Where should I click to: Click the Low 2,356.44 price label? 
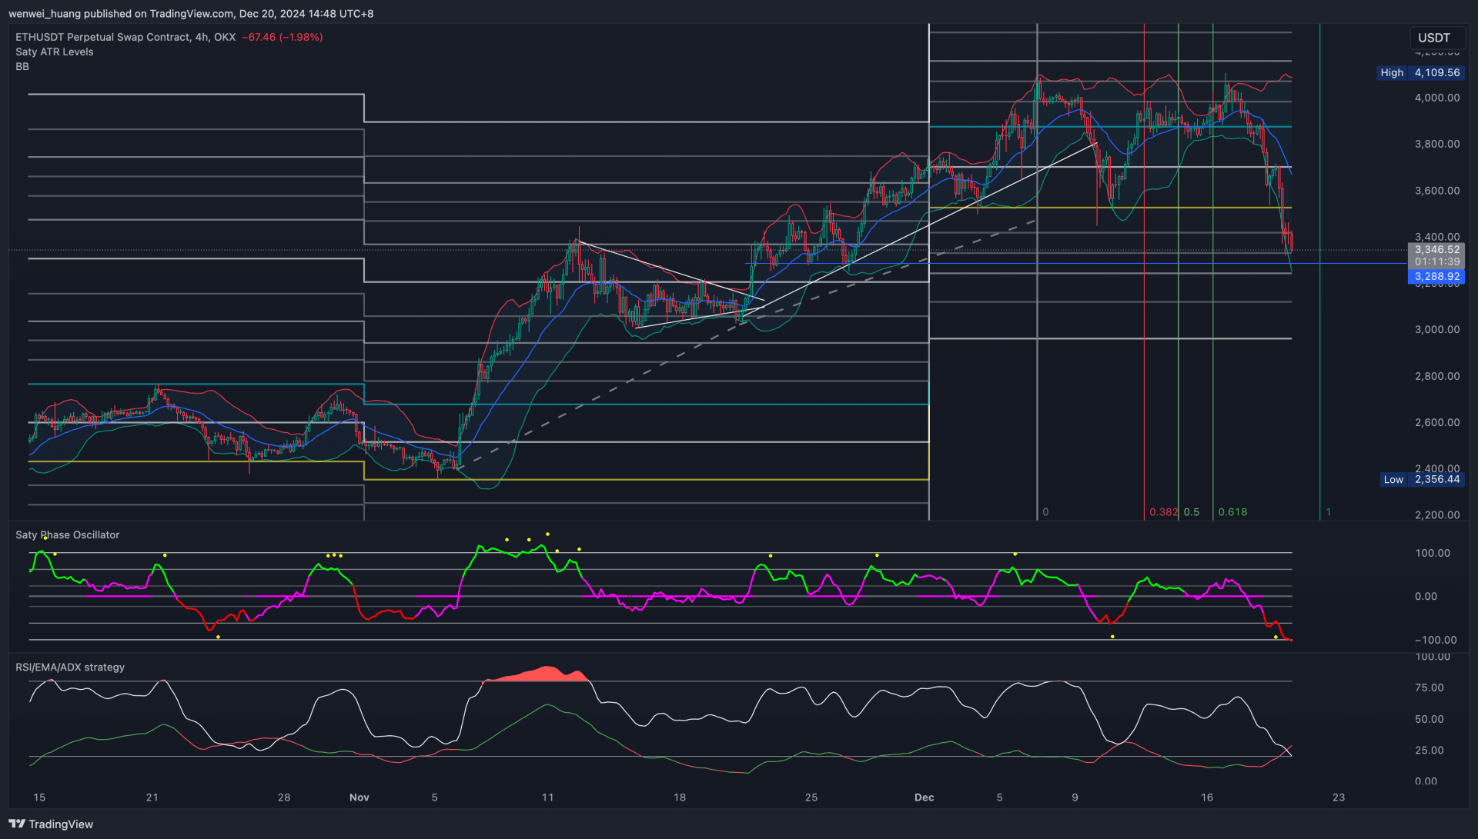[x=1422, y=479]
